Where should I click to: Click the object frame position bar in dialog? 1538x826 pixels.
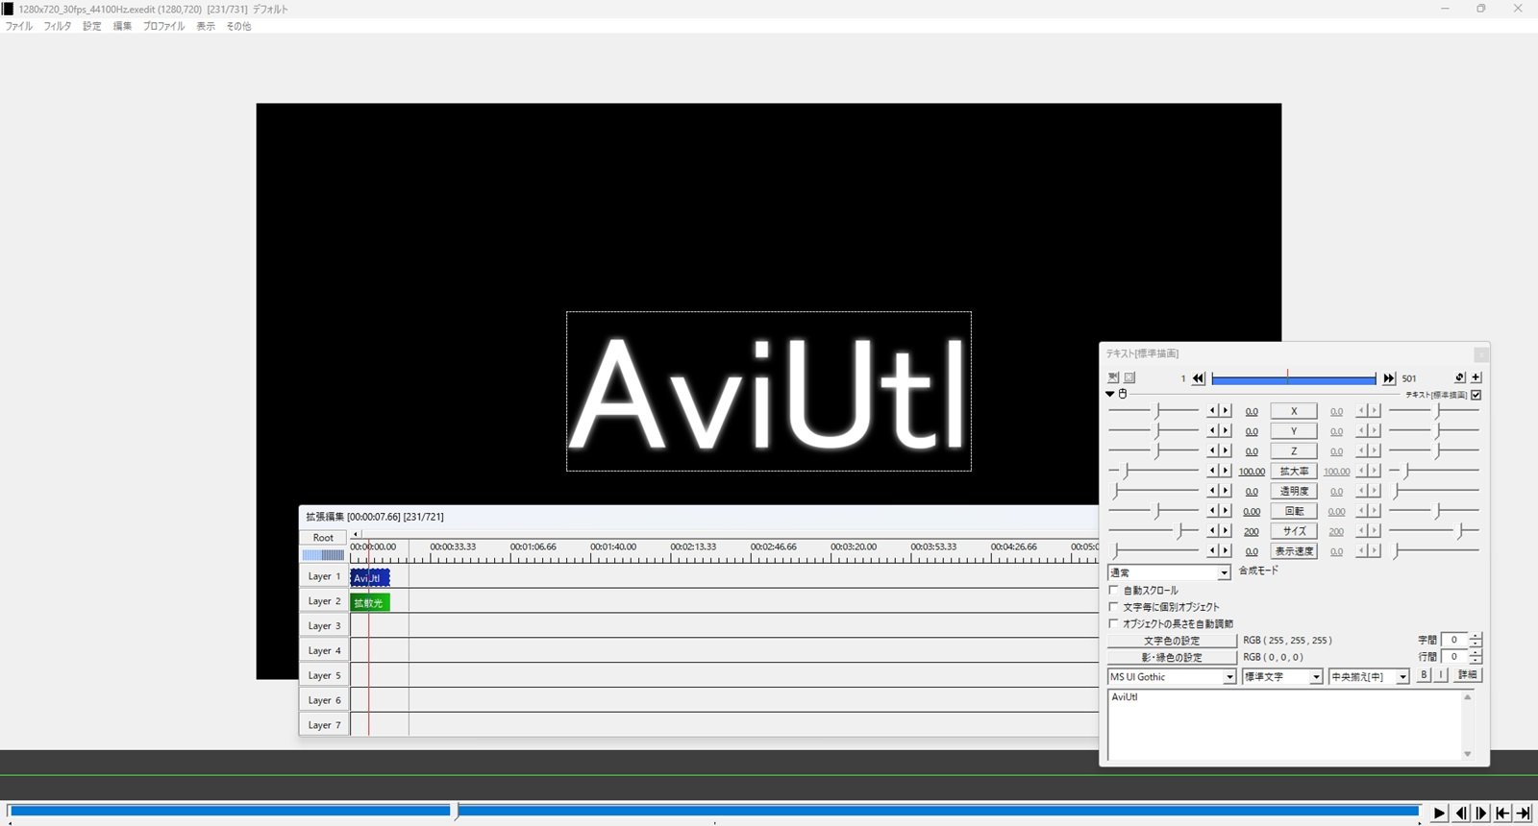click(1294, 378)
